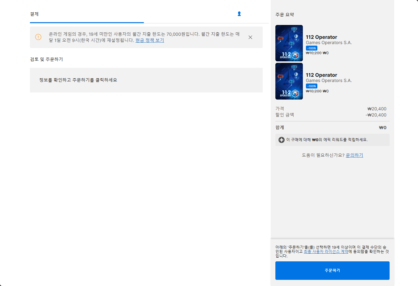418x286 pixels.
Task: Click first item's Games Operators S.A. text
Action: 329,43
